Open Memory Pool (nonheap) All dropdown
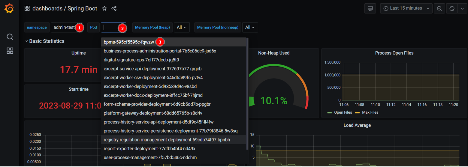The image size is (468, 167). click(x=250, y=27)
